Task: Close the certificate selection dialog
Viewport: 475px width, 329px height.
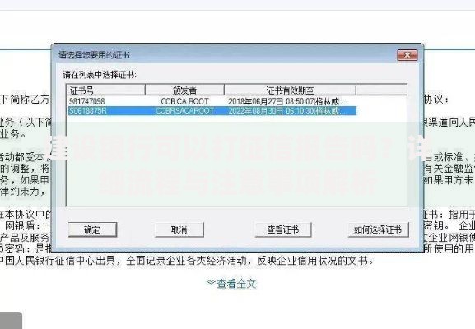Action: point(407,55)
